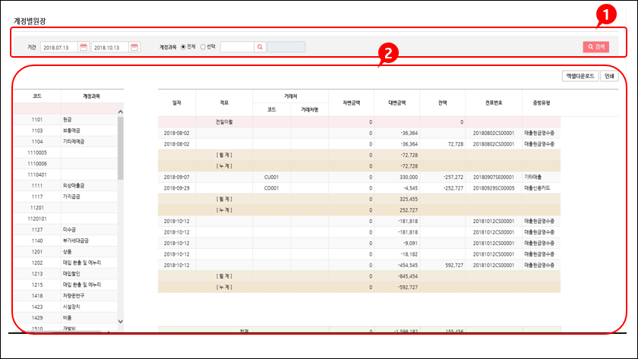Click the start date field 2018.07.13
This screenshot has height=359, width=638.
click(x=59, y=47)
